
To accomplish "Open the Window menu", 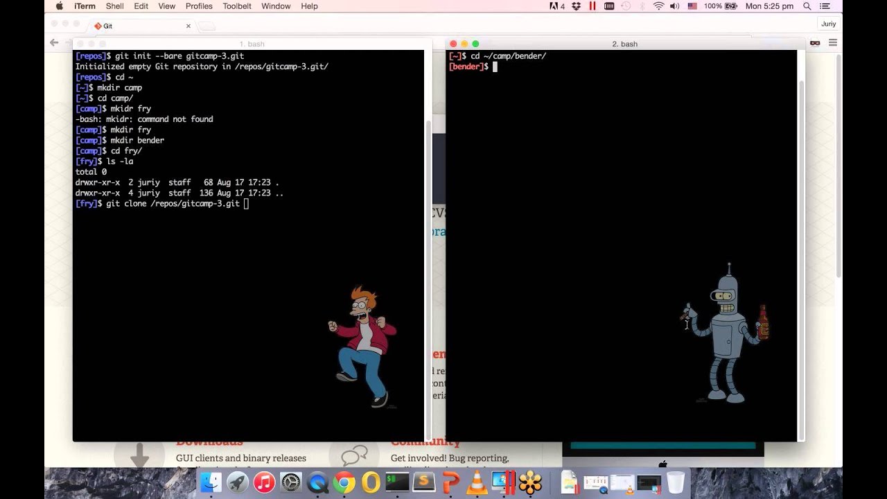I will [276, 6].
